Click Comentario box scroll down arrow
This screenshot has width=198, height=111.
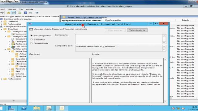pos(164,43)
